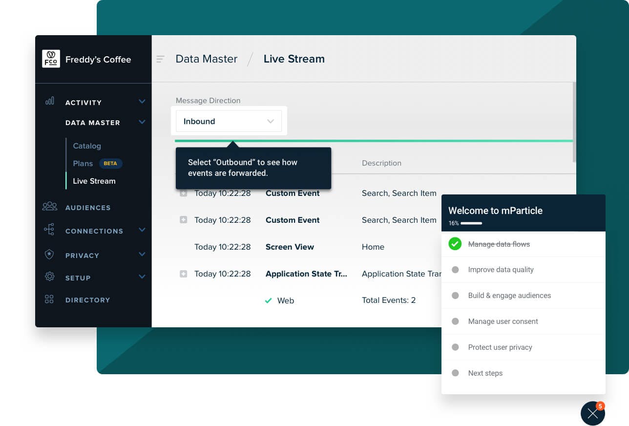Click the Home description cell
The height and width of the screenshot is (426, 629).
click(373, 247)
